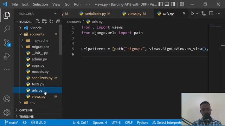The height and width of the screenshot is (126, 225).
Task: Open editor More Actions ellipsis
Action: click(218, 13)
